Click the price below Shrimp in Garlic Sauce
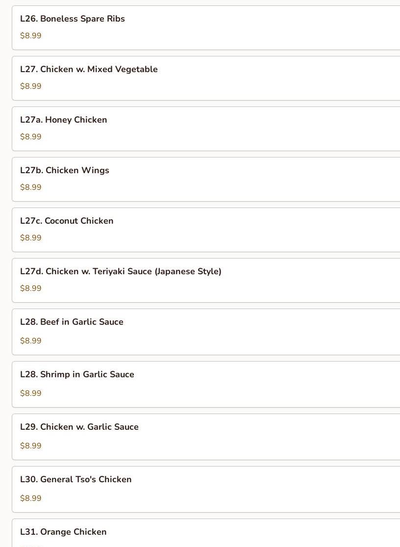This screenshot has width=400, height=547. pos(31,393)
